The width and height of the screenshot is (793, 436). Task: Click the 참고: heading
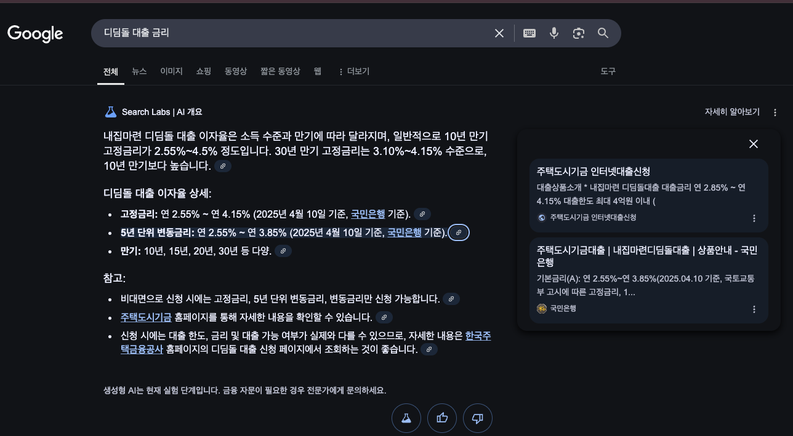click(115, 279)
